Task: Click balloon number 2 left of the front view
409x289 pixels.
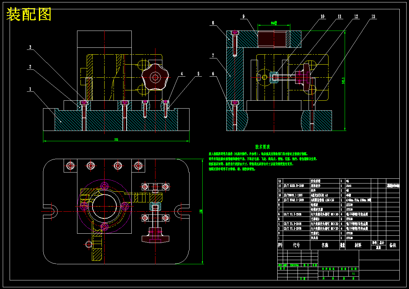Action: pos(30,67)
